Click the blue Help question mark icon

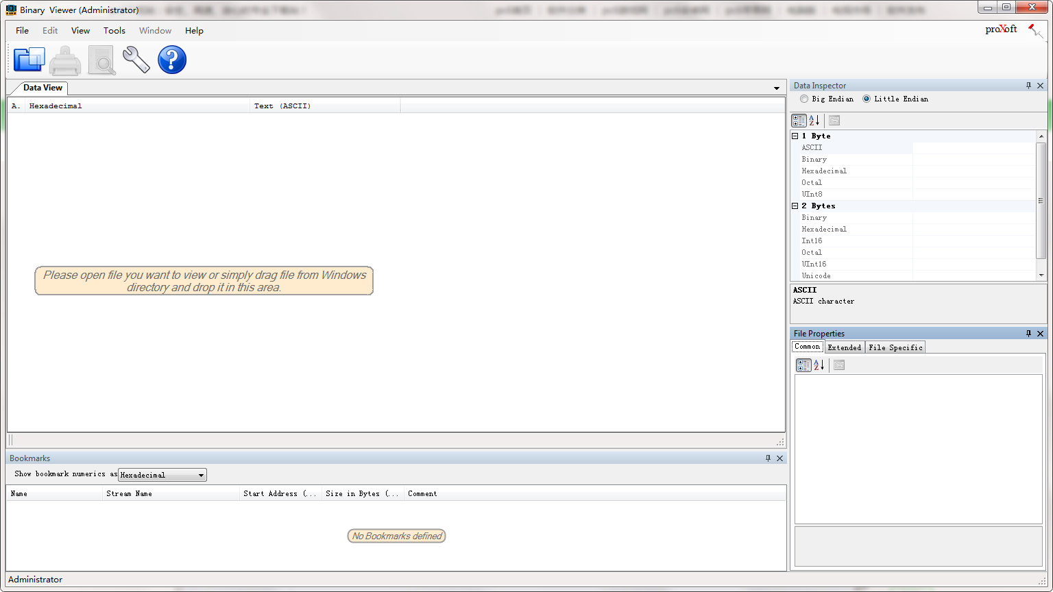(x=172, y=60)
